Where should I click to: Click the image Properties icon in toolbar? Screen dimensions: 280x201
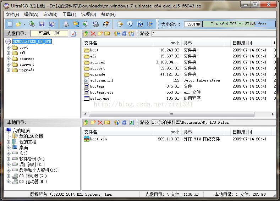(x=120, y=24)
